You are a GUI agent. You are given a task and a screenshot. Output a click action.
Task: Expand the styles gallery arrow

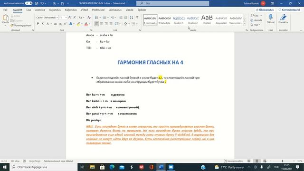pyautogui.click(x=245, y=24)
